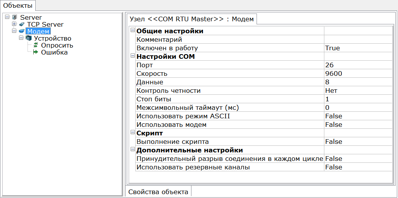Click the Скорость value 9600
Viewport: 398px width, 198px height.
coord(358,73)
